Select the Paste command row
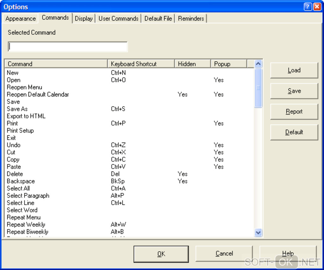The width and height of the screenshot is (324, 270). tap(129, 167)
